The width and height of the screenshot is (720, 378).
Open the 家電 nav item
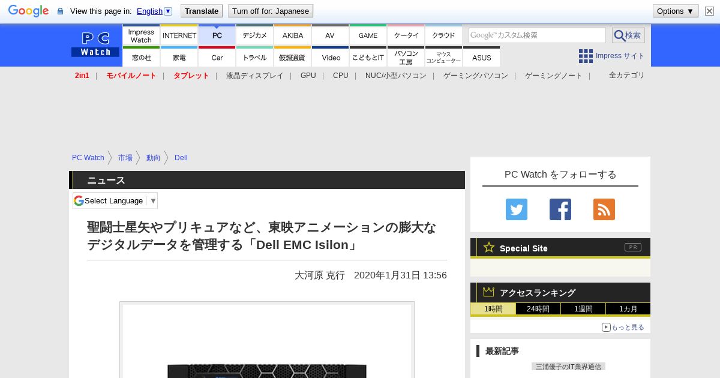pos(179,57)
